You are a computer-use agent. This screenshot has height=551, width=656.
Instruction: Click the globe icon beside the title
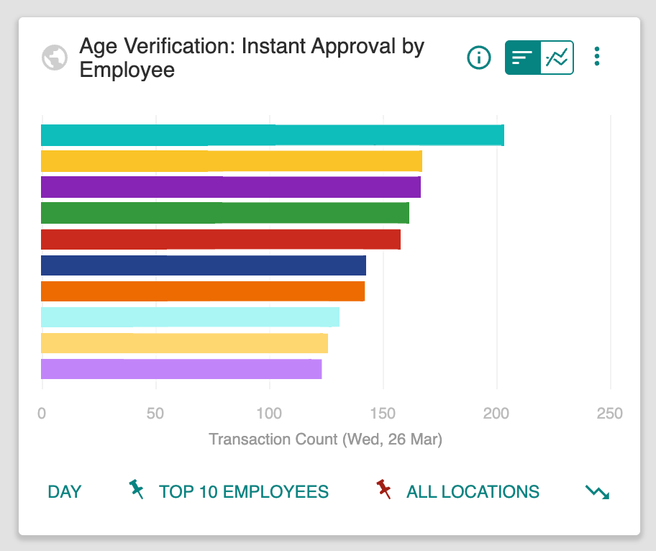coord(55,58)
